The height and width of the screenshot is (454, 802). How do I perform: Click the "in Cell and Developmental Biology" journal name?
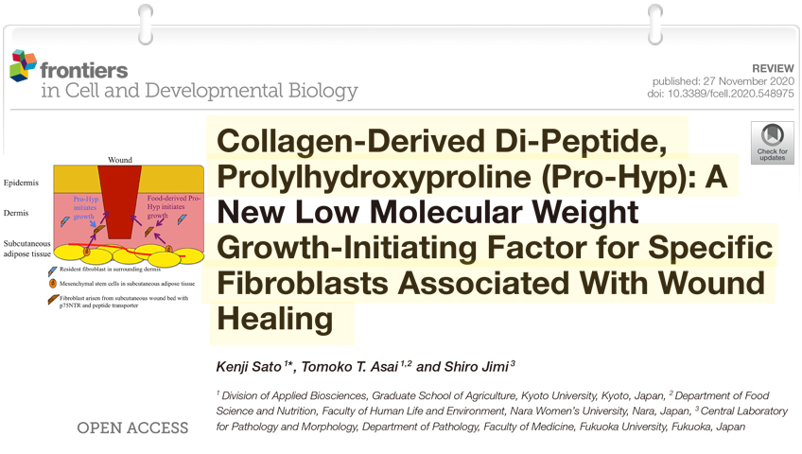coord(199,92)
